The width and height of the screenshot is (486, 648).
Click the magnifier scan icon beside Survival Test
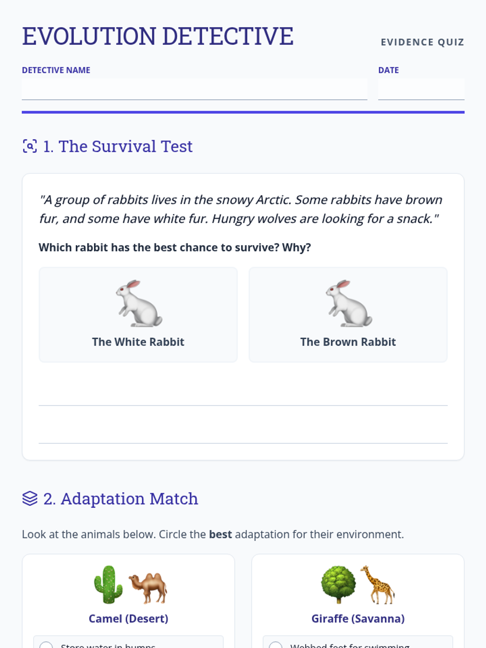coord(30,146)
